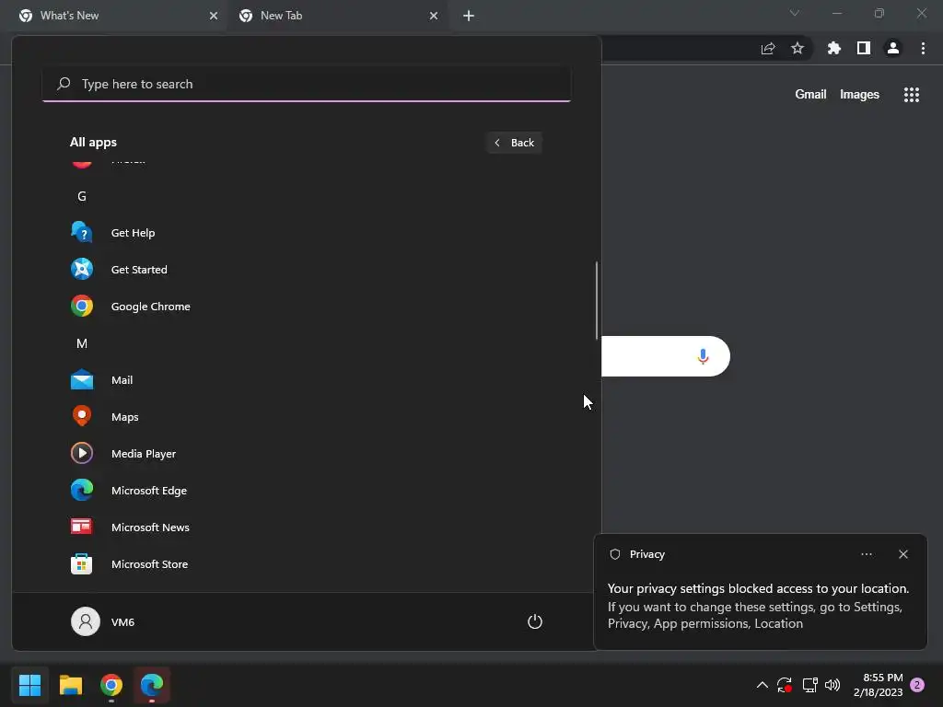Open the volume speaker tray icon

(x=832, y=685)
